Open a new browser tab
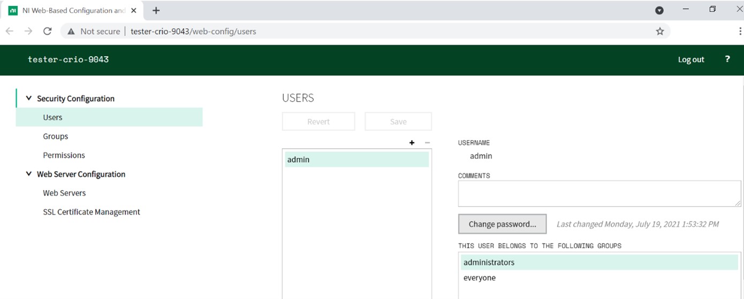Screen dimensions: 744x299 156,11
